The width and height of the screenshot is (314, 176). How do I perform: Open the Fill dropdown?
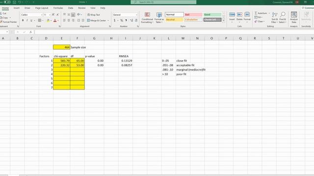point(259,18)
